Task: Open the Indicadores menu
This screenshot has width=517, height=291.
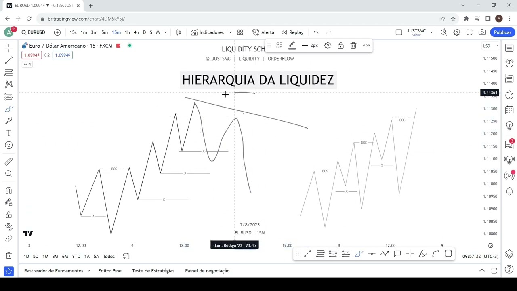Action: point(208,32)
